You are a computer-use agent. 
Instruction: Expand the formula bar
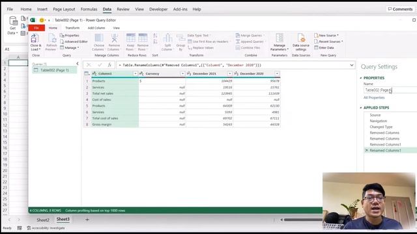(x=352, y=65)
